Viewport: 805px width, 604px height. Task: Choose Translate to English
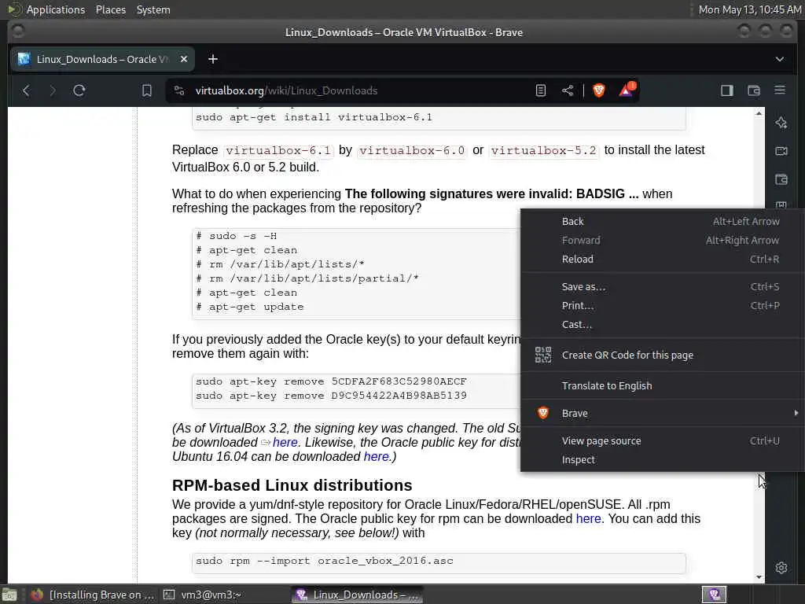(x=662, y=385)
